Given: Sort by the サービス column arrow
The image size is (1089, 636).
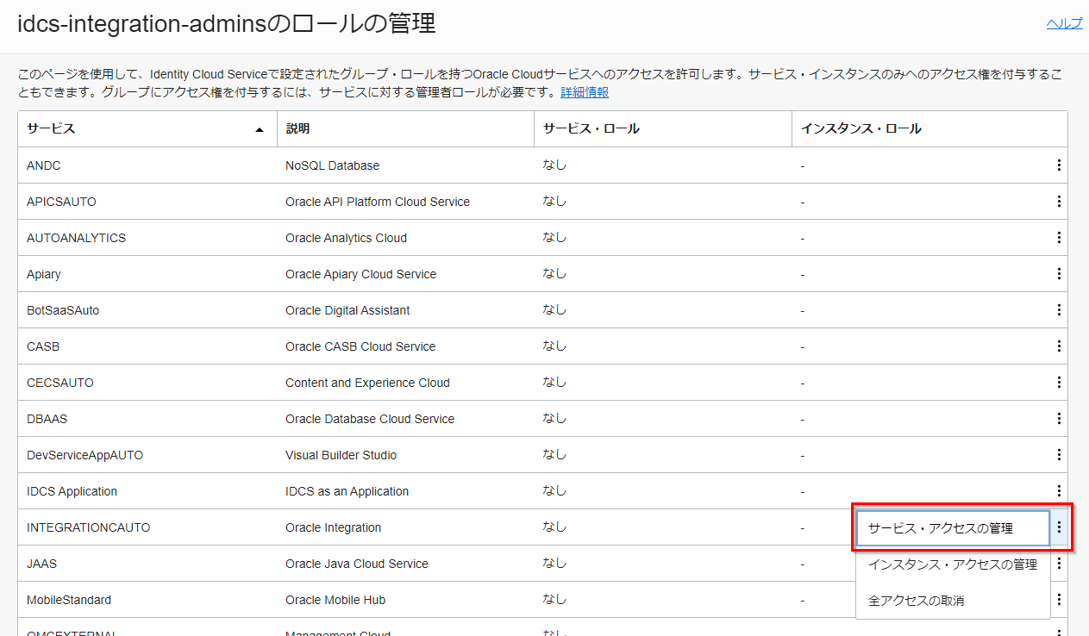Looking at the screenshot, I should (x=260, y=129).
